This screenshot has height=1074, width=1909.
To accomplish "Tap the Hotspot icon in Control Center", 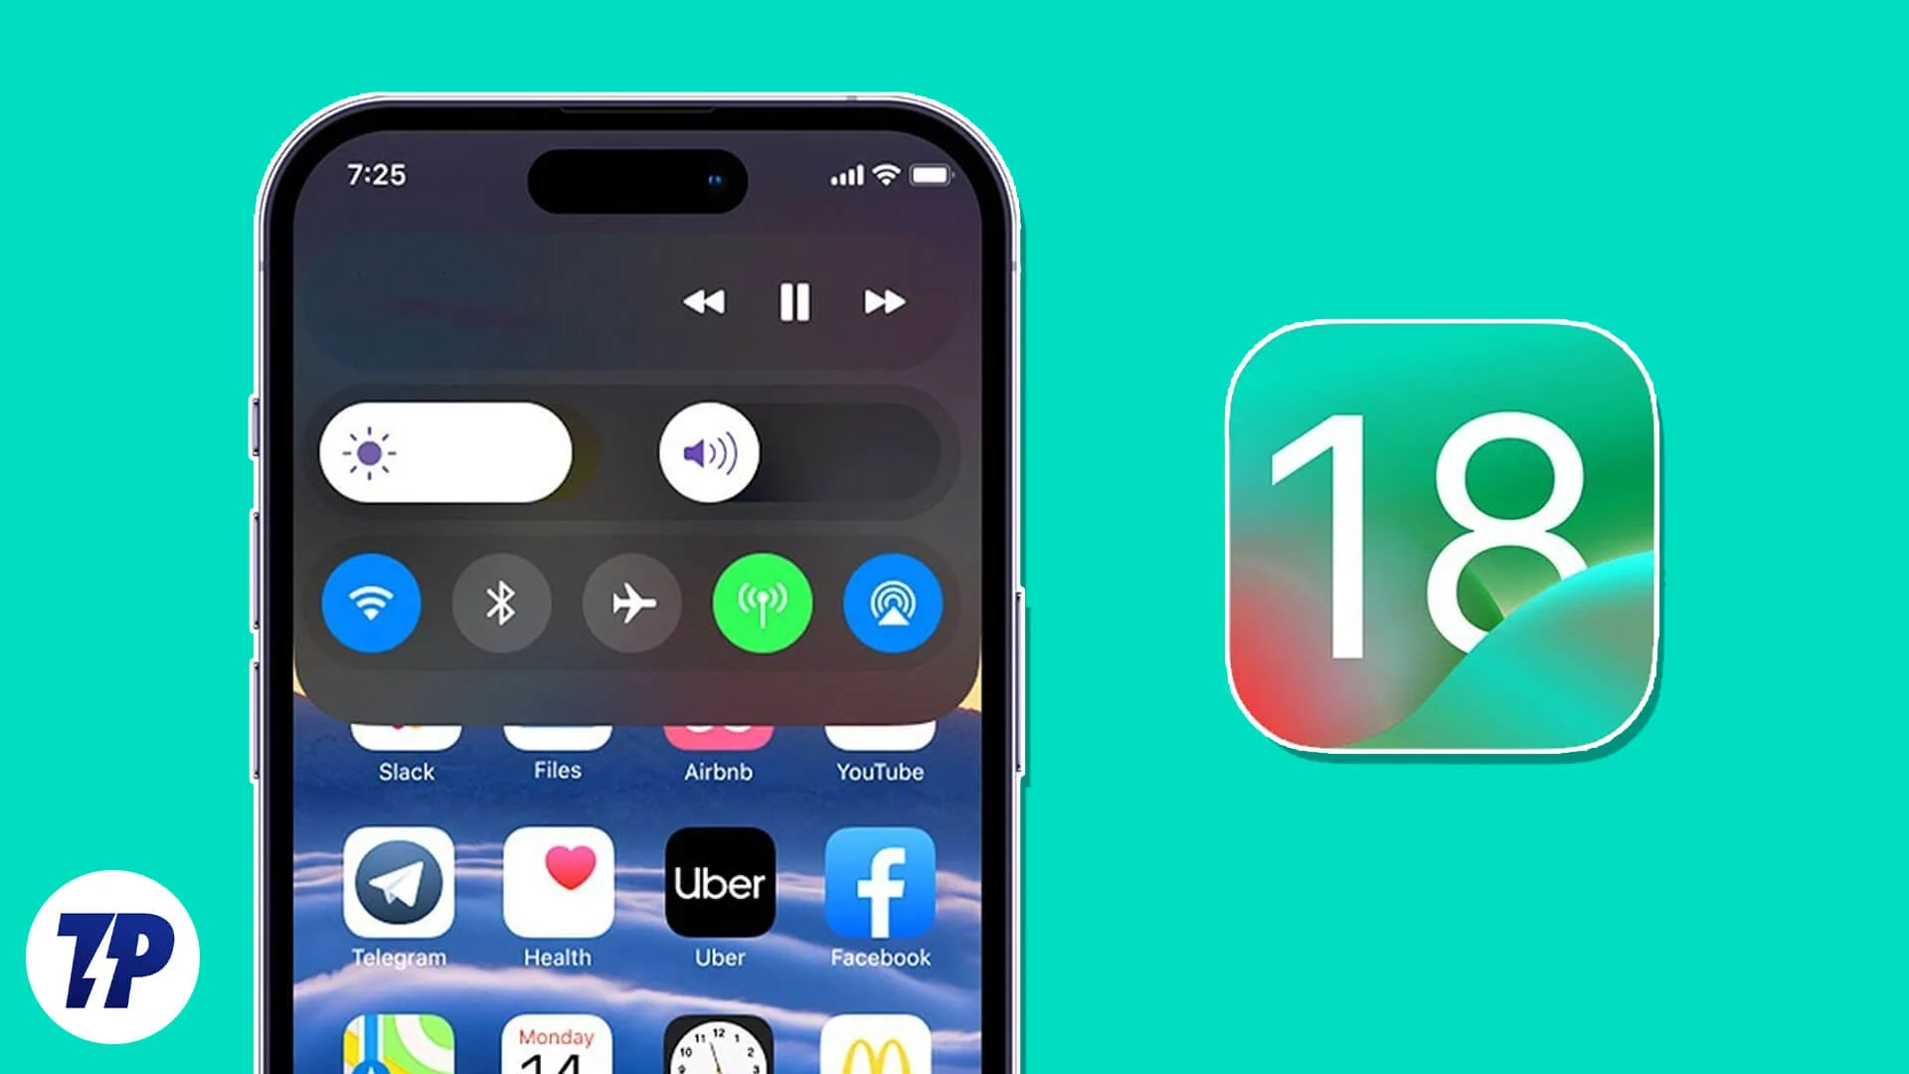I will point(763,602).
